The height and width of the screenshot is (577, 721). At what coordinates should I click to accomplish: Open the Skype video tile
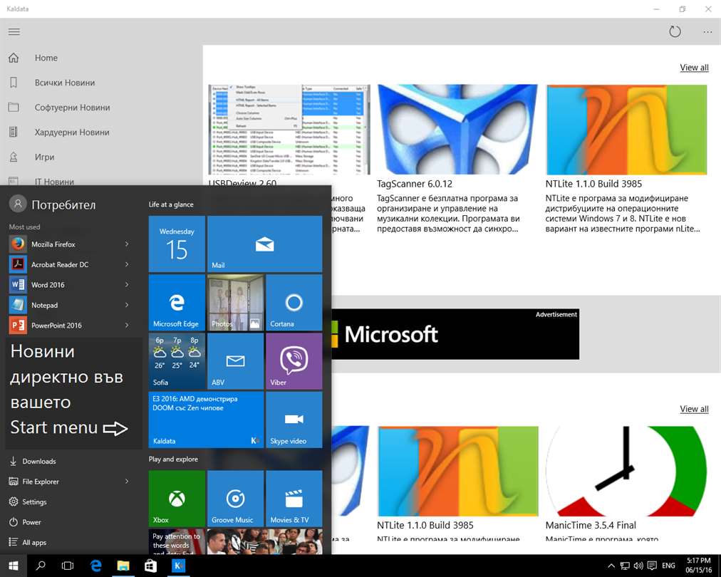click(x=294, y=420)
